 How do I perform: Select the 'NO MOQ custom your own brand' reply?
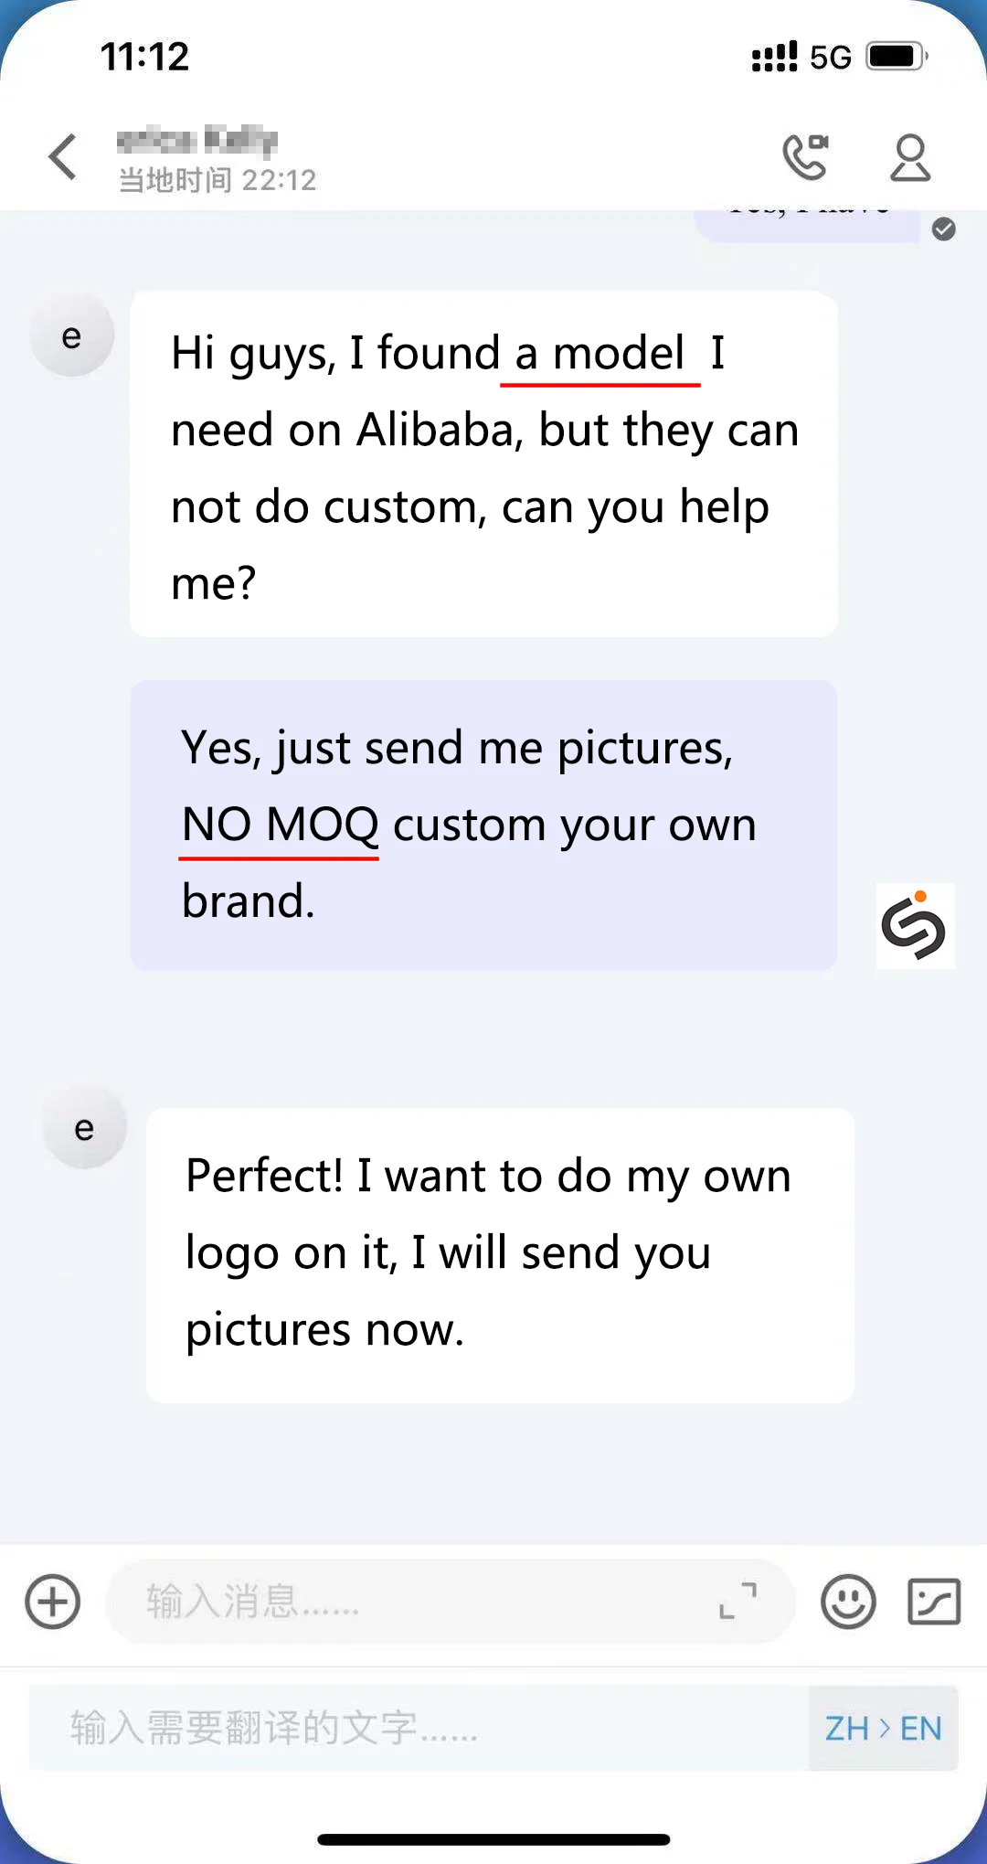tap(484, 825)
